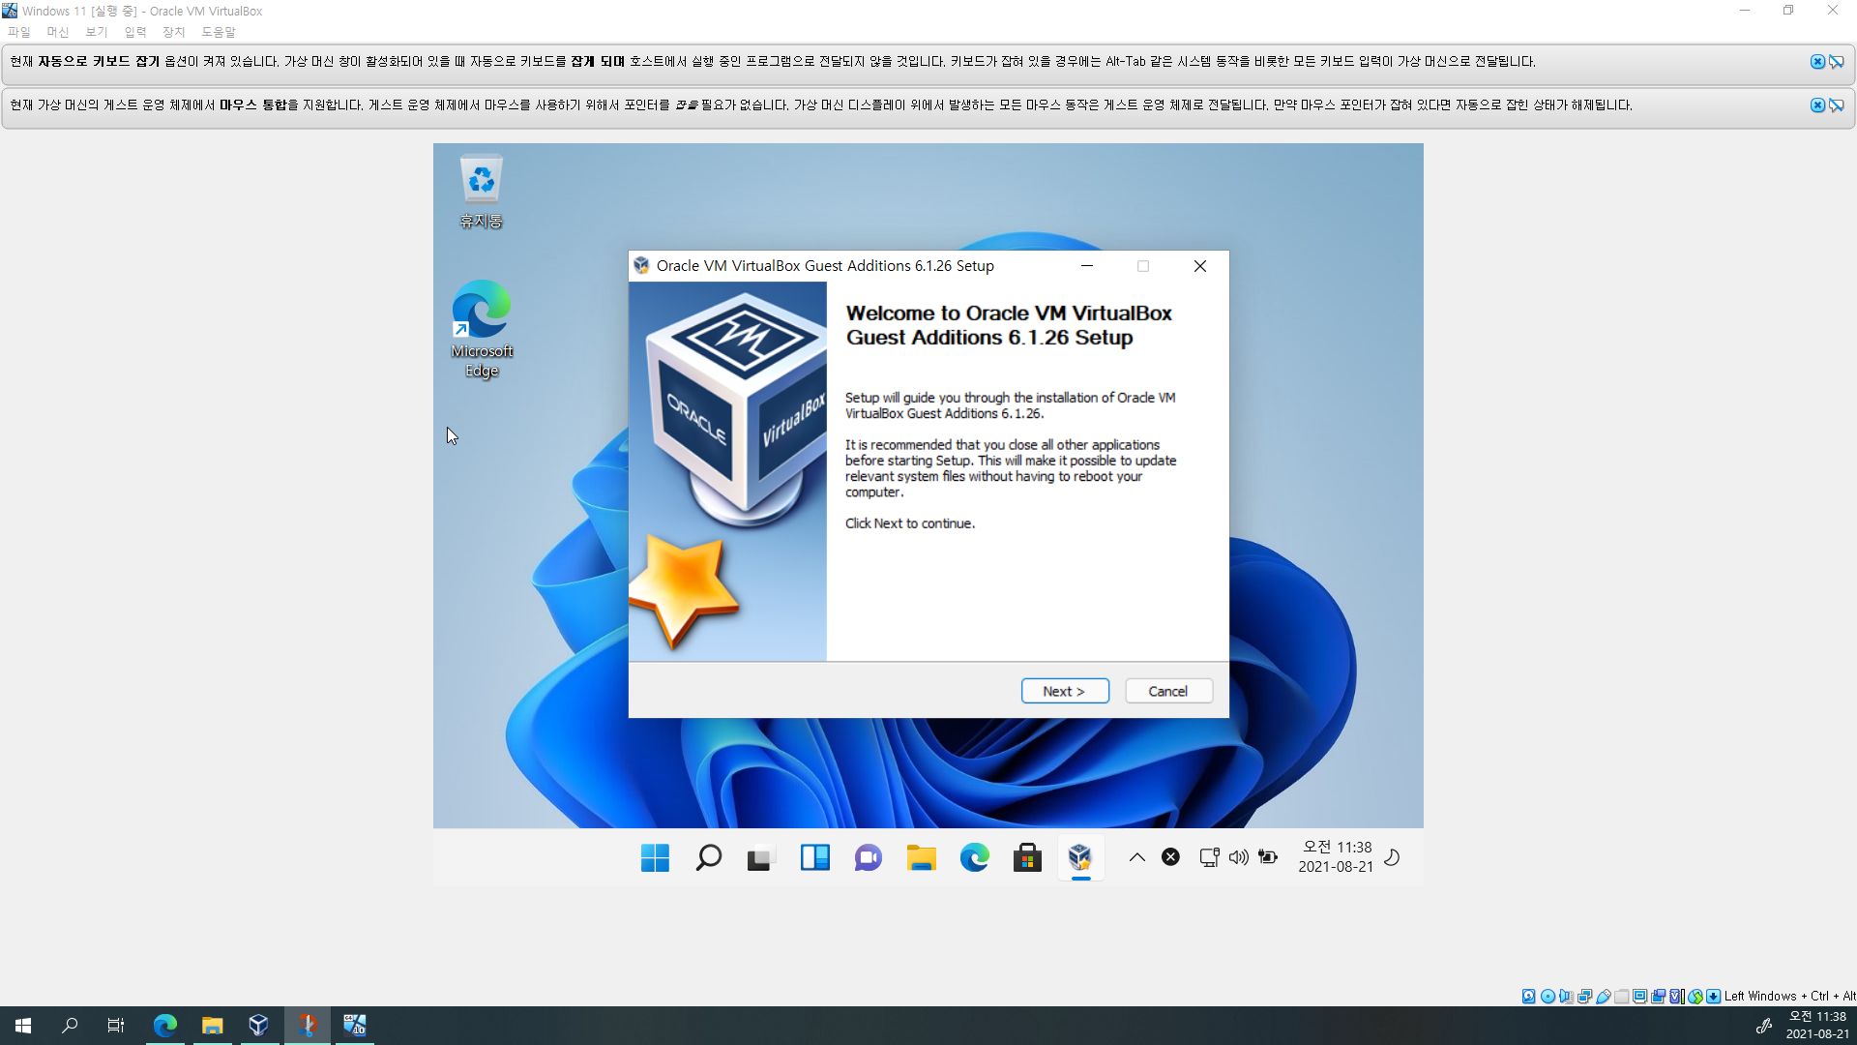
Task: Dismiss the keyboard capture notification
Action: click(x=1817, y=61)
